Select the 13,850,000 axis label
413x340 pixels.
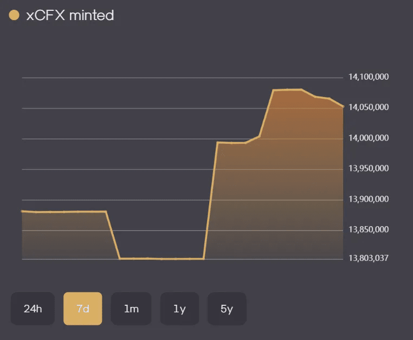click(369, 230)
